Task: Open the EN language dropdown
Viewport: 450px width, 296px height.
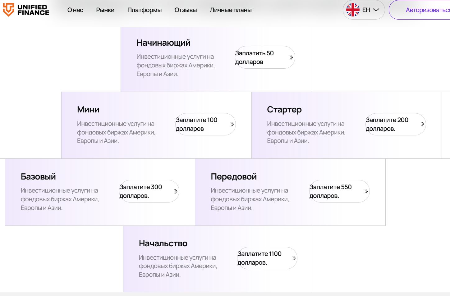Action: pos(364,10)
